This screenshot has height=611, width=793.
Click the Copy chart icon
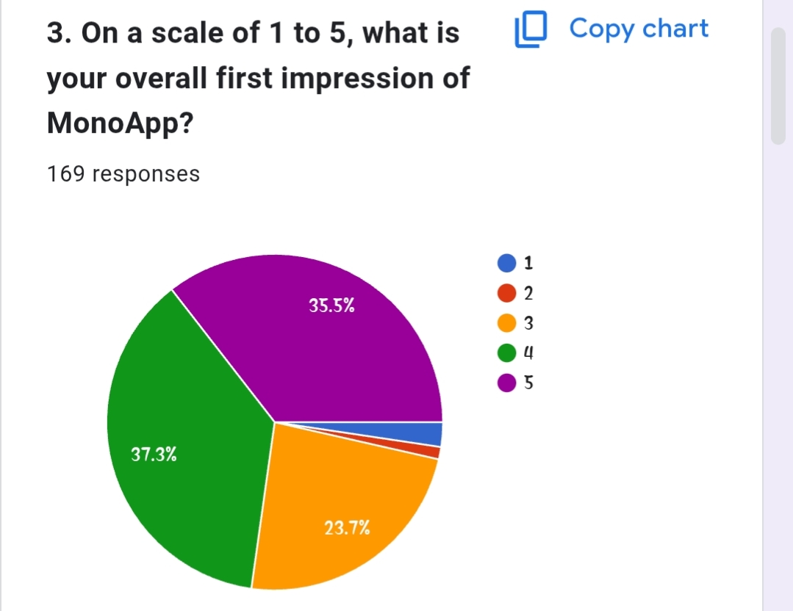(x=531, y=30)
